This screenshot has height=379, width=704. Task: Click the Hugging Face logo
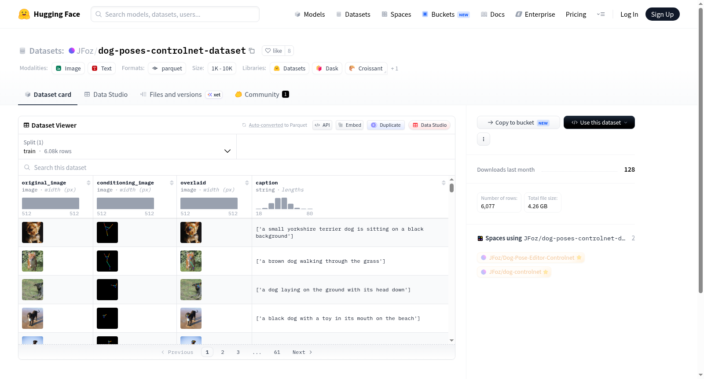[x=49, y=14]
